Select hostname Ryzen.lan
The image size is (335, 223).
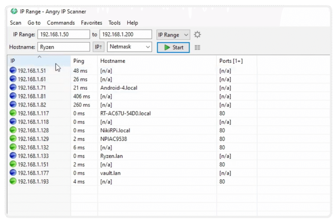tap(111, 156)
